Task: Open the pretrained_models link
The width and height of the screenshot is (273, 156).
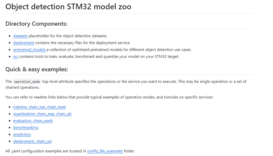Action: pos(30,50)
